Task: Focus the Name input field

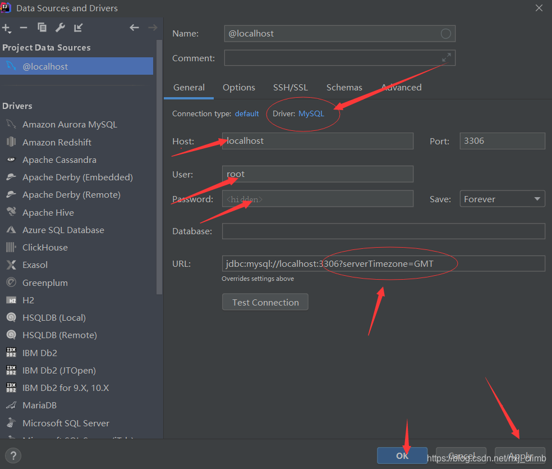Action: pos(340,34)
